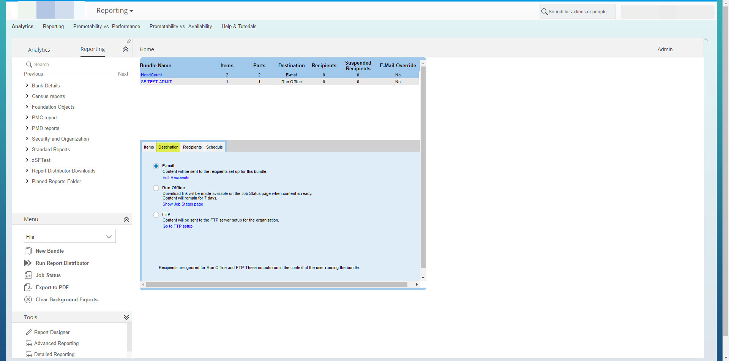Click the Report Designer pencil icon

coord(29,332)
